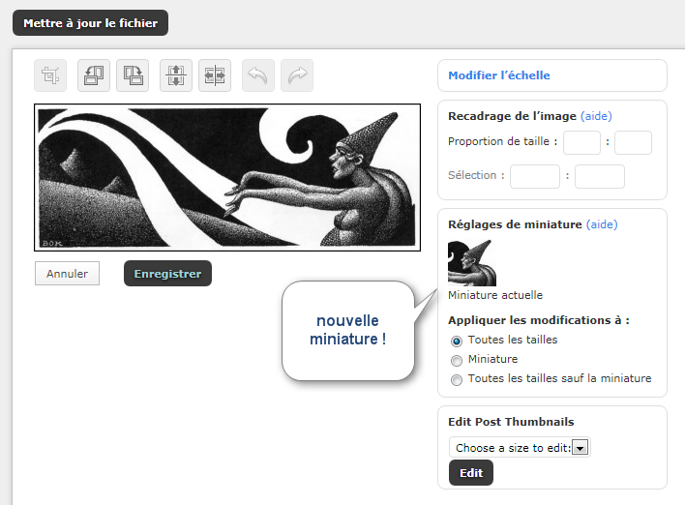Open the Modifier l'échelle link
The image size is (685, 505).
499,75
